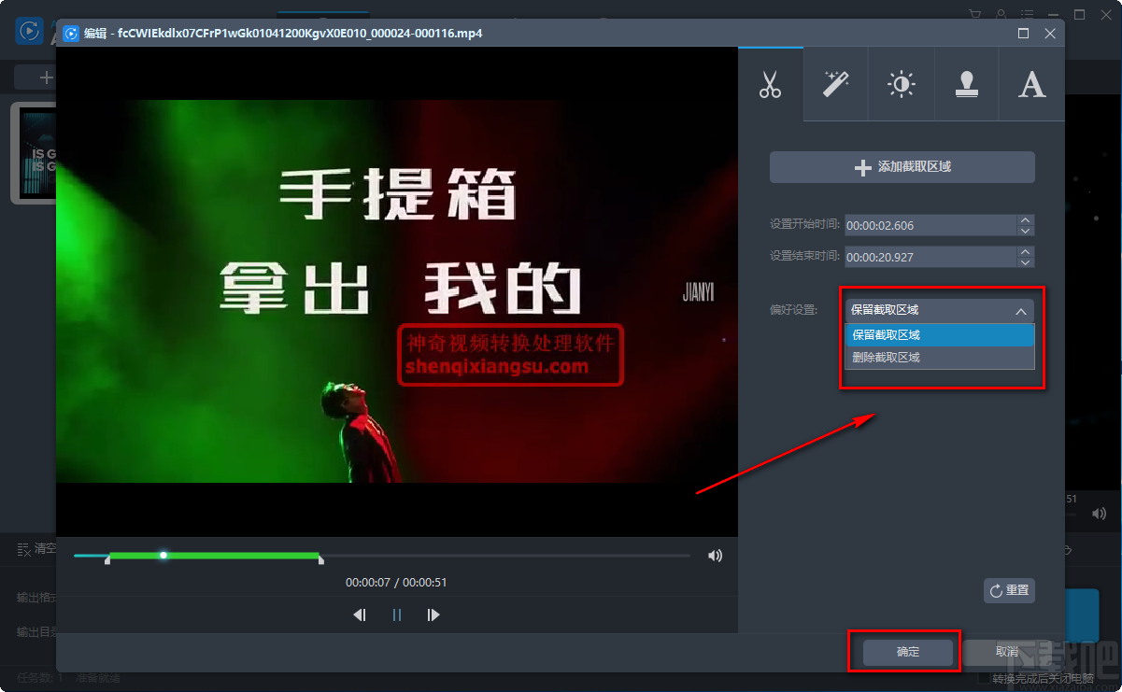1122x692 pixels.
Task: Pause the video playback
Action: coord(397,614)
